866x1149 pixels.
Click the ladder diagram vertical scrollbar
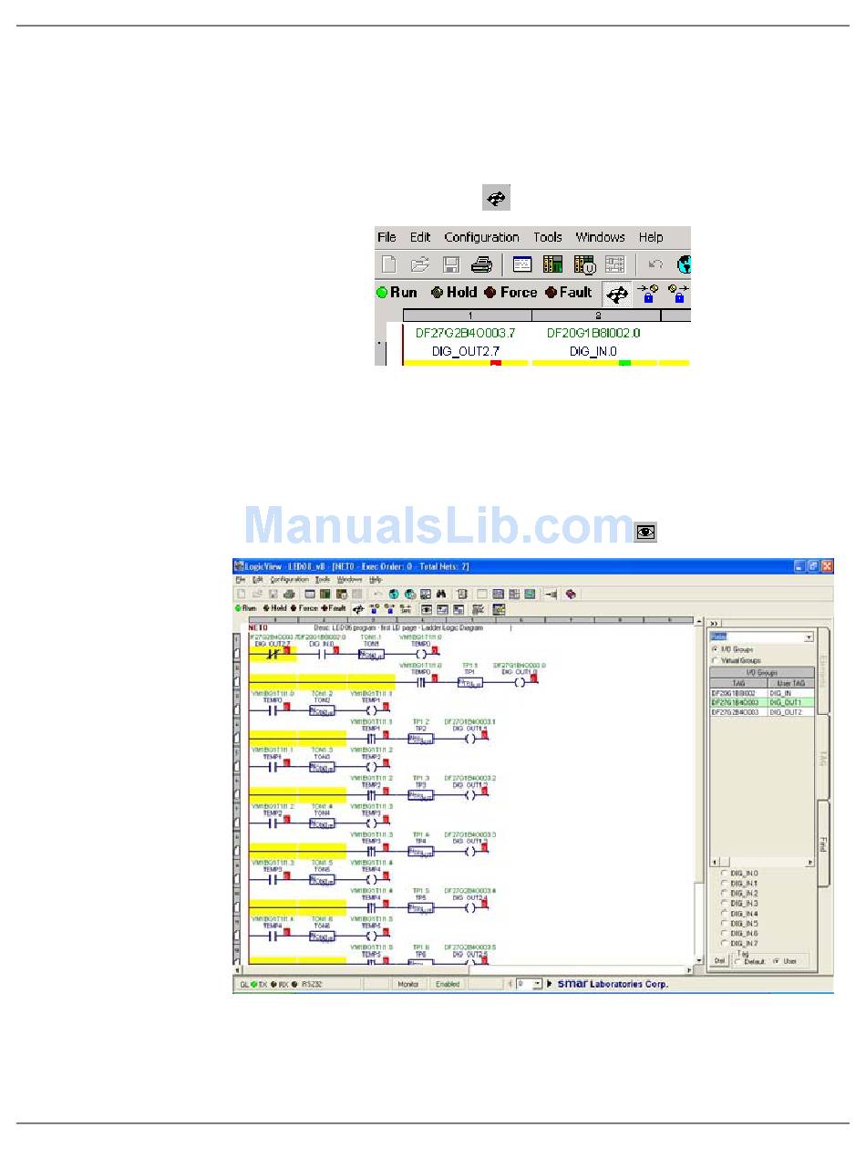pos(698,792)
